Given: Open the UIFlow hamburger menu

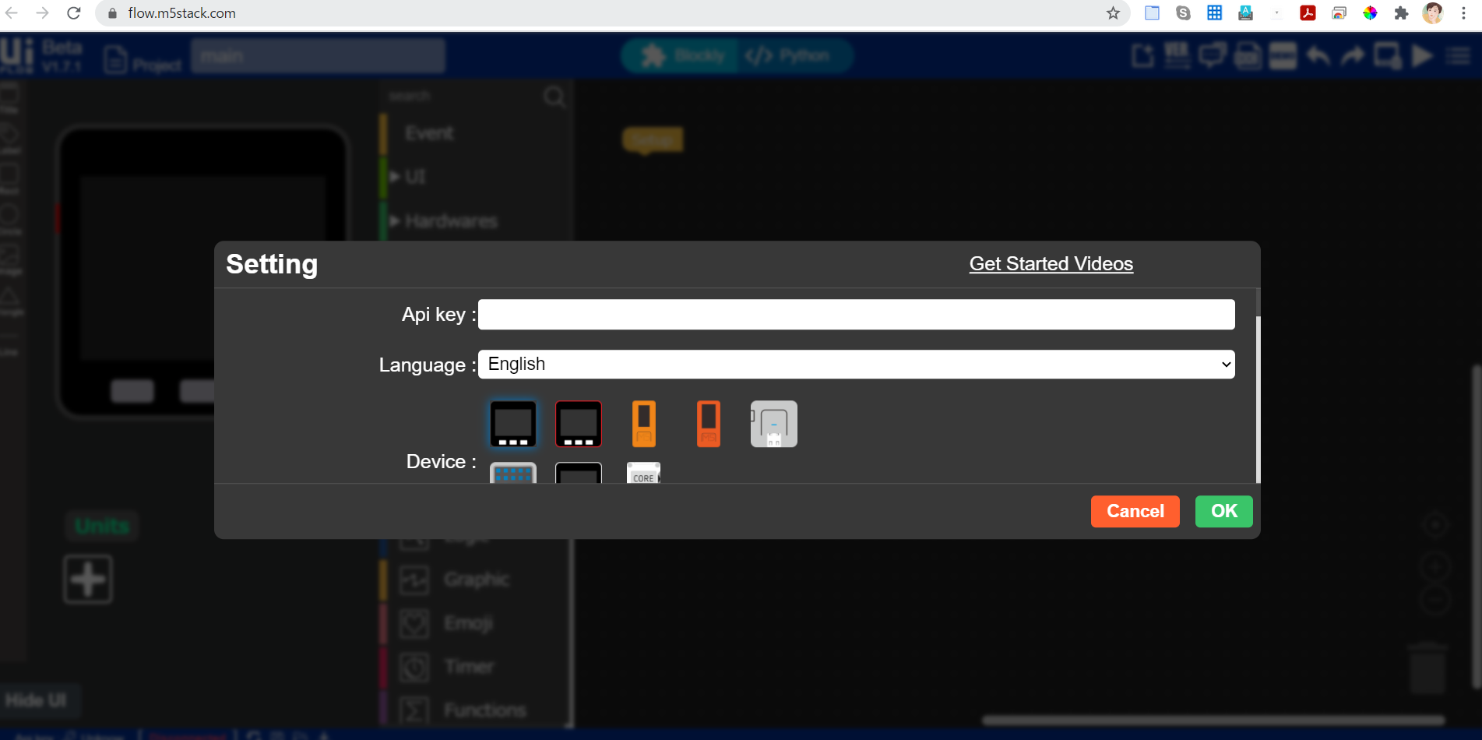Looking at the screenshot, I should coord(1458,56).
